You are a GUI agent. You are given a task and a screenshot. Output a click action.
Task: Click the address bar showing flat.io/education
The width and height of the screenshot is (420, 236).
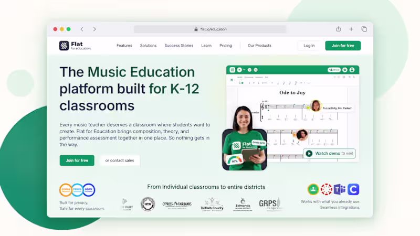point(210,29)
